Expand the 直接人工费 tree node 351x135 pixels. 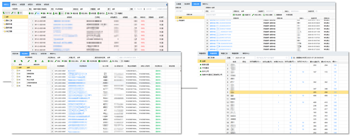point(3,20)
